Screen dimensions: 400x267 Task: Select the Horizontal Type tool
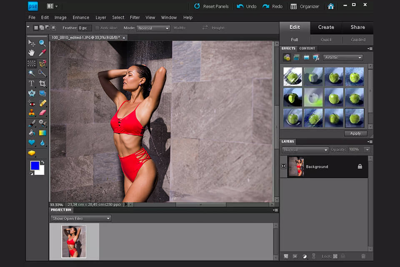32,83
